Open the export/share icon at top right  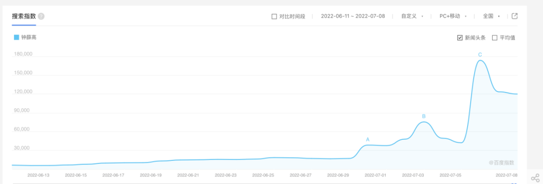tap(515, 16)
